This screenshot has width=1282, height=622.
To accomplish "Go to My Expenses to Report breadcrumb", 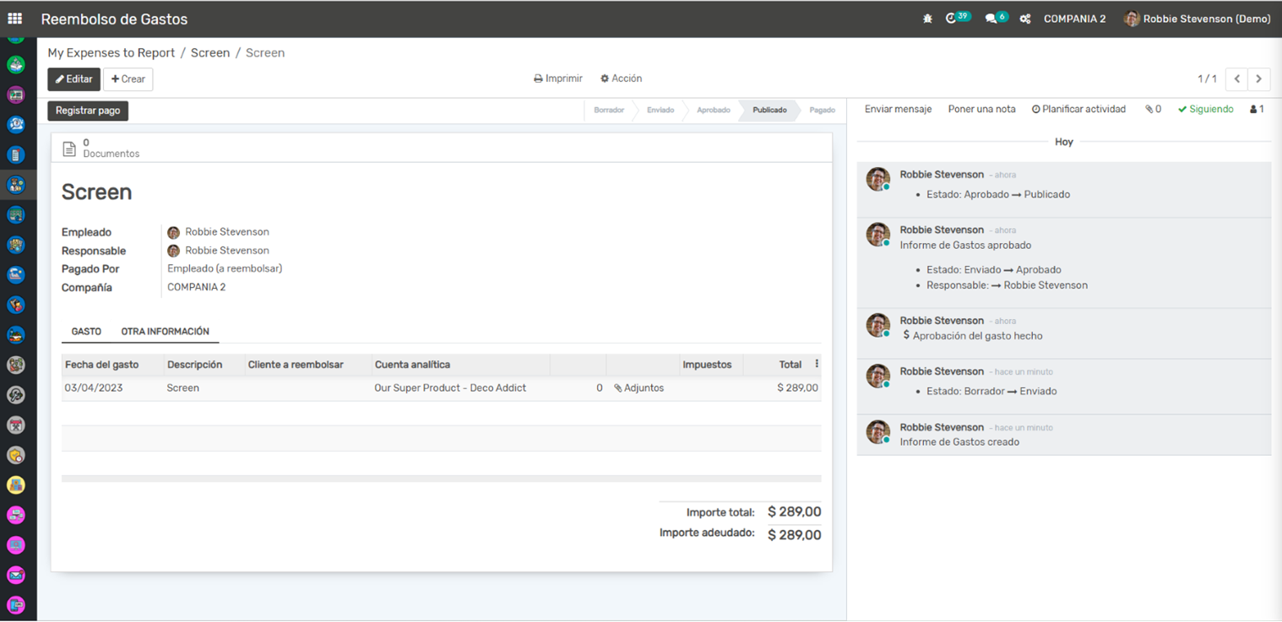I will [x=111, y=52].
